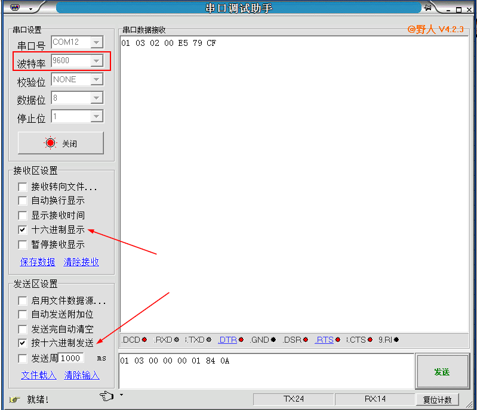Uncheck 十六进制显示 checkbox

tap(23, 229)
